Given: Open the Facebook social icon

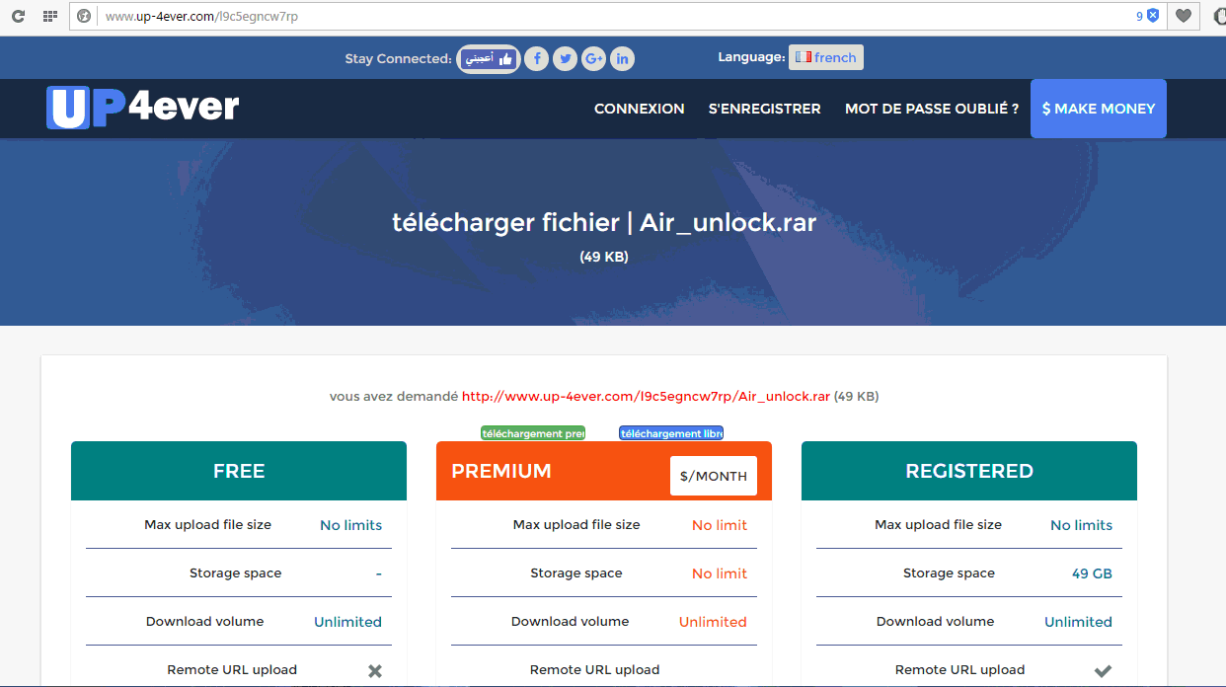Looking at the screenshot, I should 536,59.
